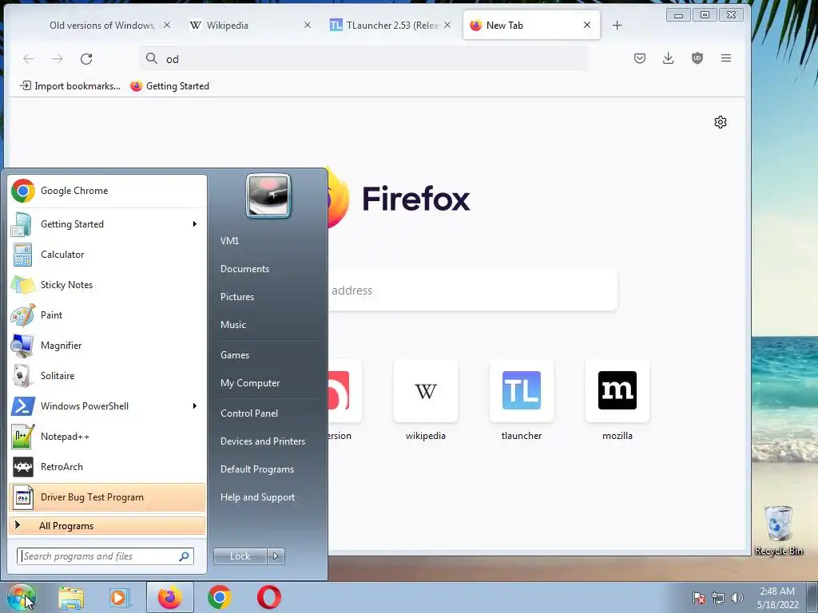Viewport: 818px width, 613px height.
Task: Open Windows Media Player on taskbar
Action: click(x=120, y=597)
